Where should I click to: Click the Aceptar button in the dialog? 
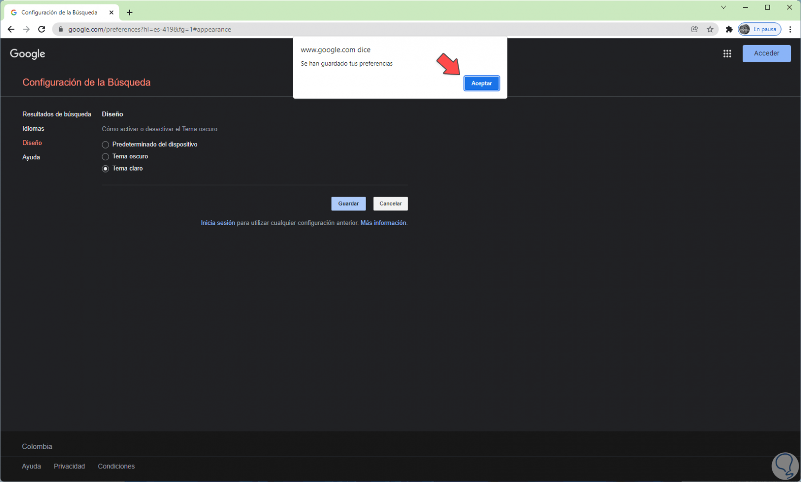(x=482, y=83)
